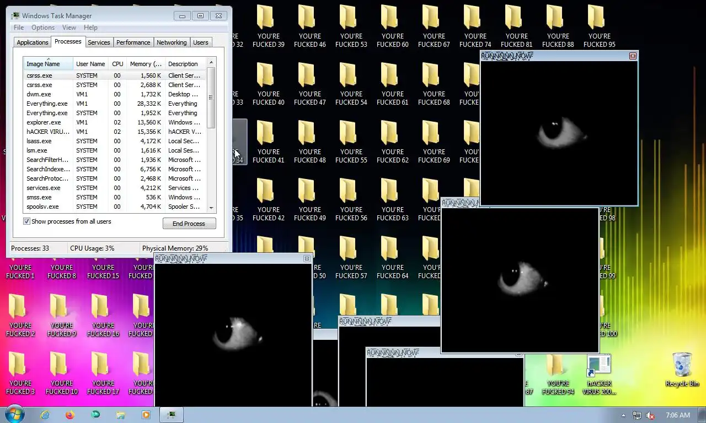This screenshot has width=706, height=423.
Task: Select desktop folder numbered 67
Action: (x=434, y=26)
